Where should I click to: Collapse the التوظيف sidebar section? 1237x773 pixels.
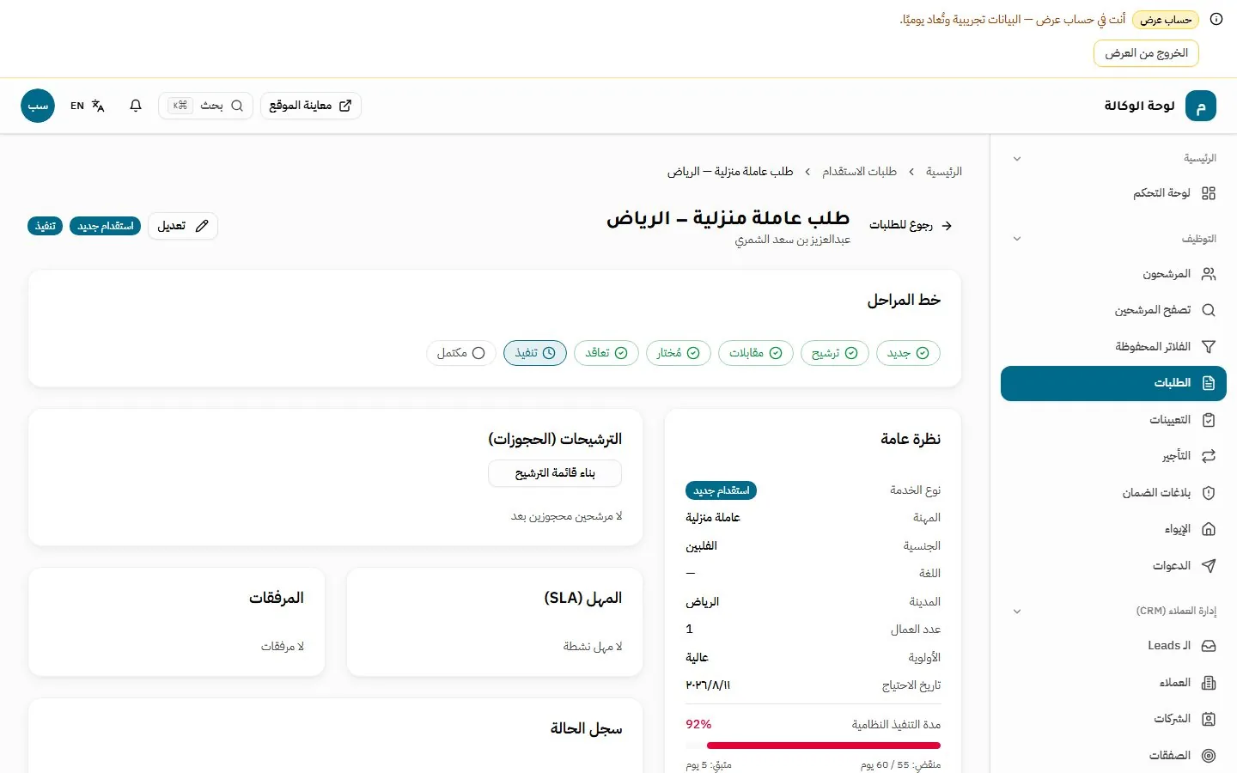click(1017, 239)
